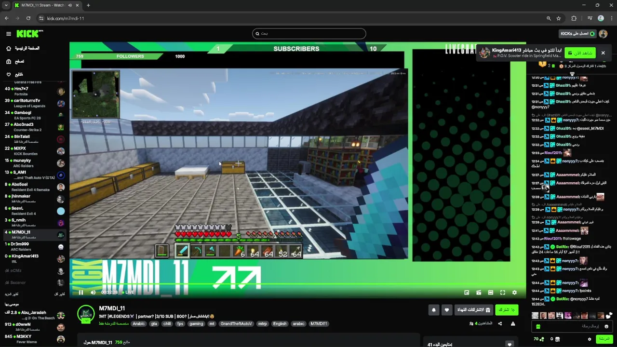Open Dr3m999 channel in sidebar

pos(34,247)
